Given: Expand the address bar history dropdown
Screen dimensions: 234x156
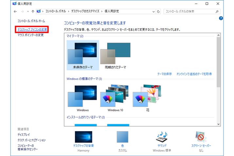Looking at the screenshot, I should tap(153, 11).
